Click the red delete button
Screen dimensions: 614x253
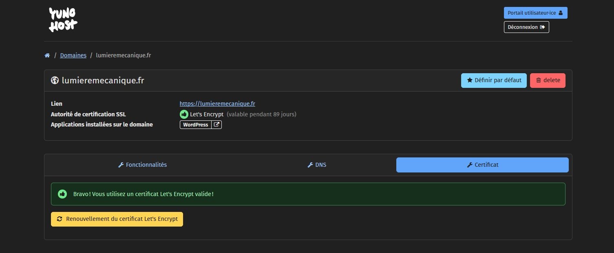tap(548, 81)
